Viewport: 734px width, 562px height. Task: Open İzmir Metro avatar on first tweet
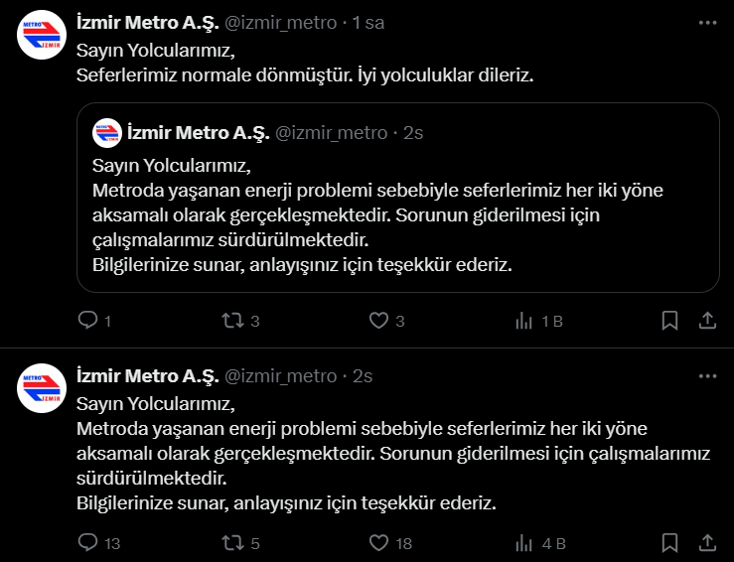(x=42, y=35)
